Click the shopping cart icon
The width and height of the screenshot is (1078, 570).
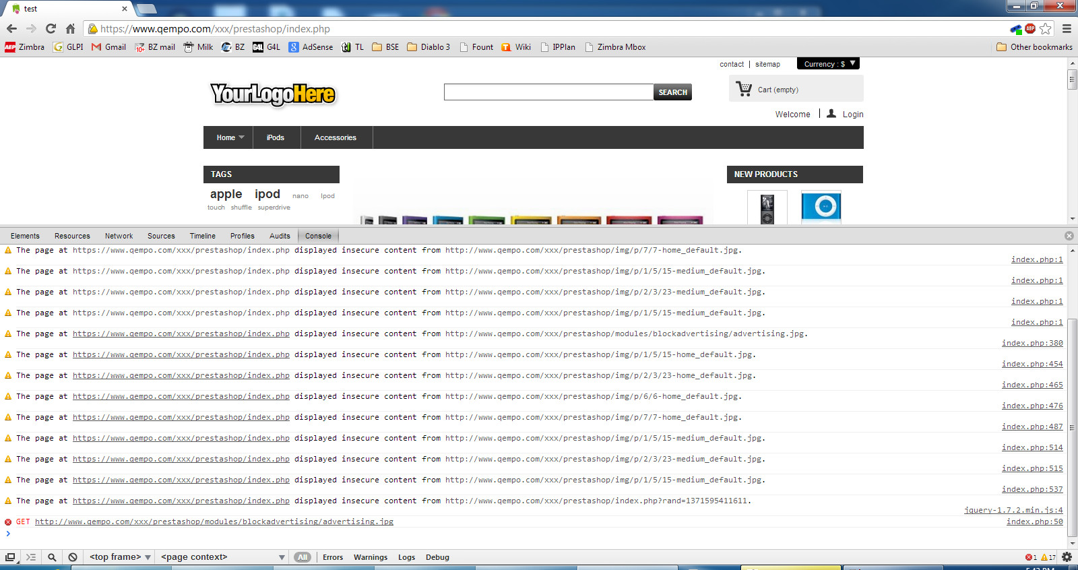[744, 88]
